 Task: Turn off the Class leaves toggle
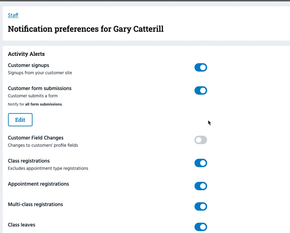tap(201, 227)
